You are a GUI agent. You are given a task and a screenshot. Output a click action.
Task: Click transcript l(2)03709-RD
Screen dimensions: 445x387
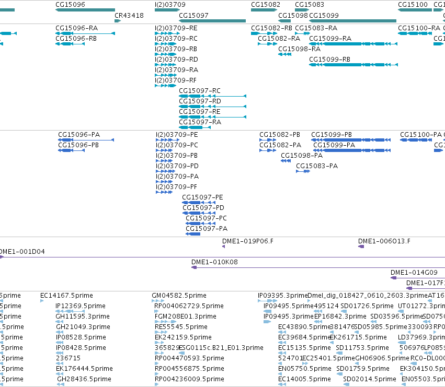[176, 60]
